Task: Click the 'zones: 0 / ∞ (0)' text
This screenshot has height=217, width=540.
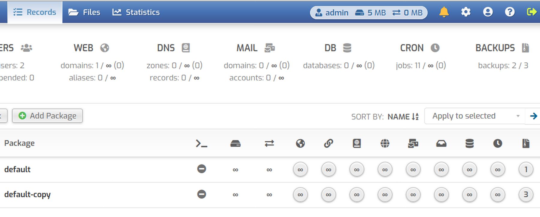Action: click(174, 65)
